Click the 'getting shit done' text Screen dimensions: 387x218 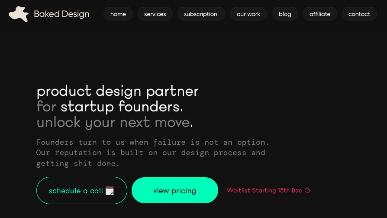pyautogui.click(x=78, y=163)
